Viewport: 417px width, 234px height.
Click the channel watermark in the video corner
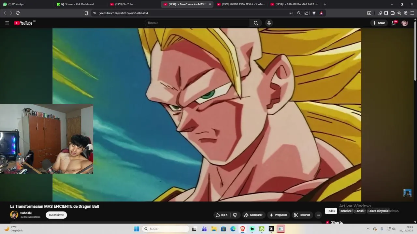407,193
